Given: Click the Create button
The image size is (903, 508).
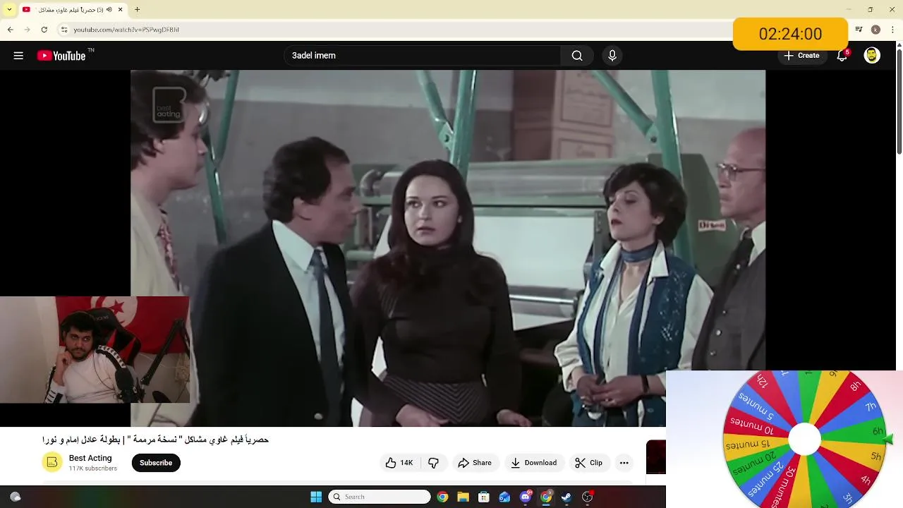Looking at the screenshot, I should (x=801, y=56).
